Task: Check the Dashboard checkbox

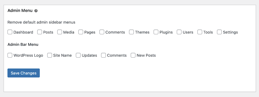Action: pyautogui.click(x=10, y=32)
